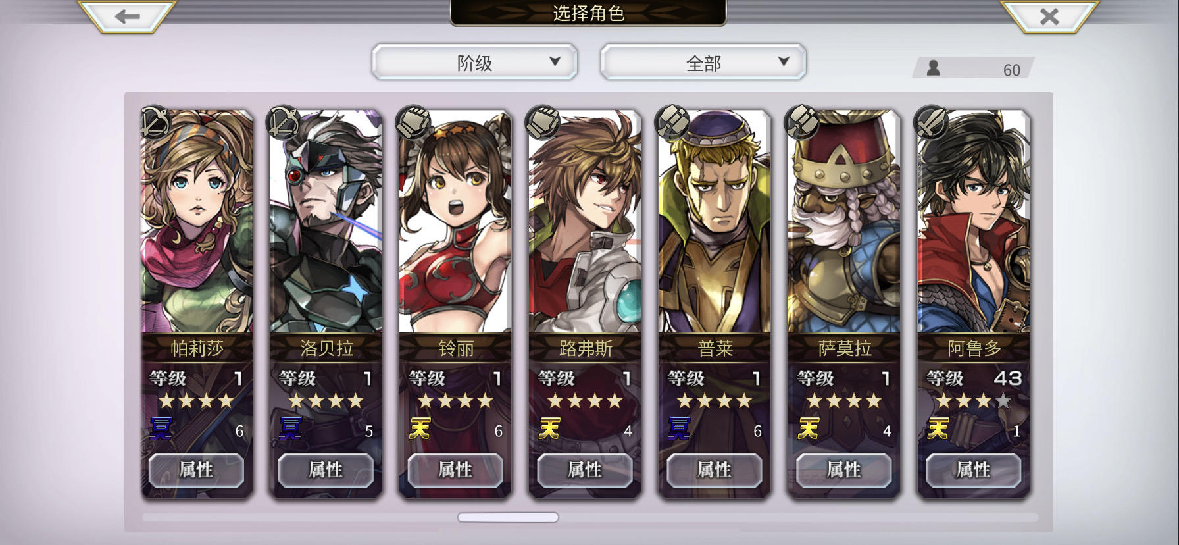Click the horizontal scrollbar handle
The image size is (1179, 545).
click(x=508, y=517)
